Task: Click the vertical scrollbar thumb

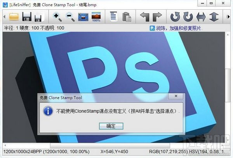Action: click(x=228, y=85)
